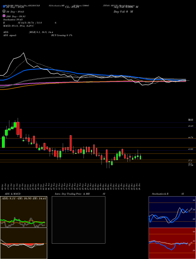The height and width of the screenshot is (259, 196).
Task: Click the 'Stochastics & RSI' panel title
Action: (168, 194)
